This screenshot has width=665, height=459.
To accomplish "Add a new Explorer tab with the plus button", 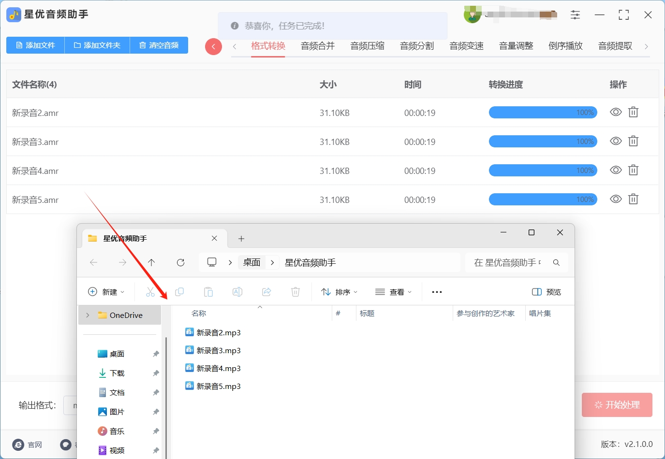I will [241, 239].
